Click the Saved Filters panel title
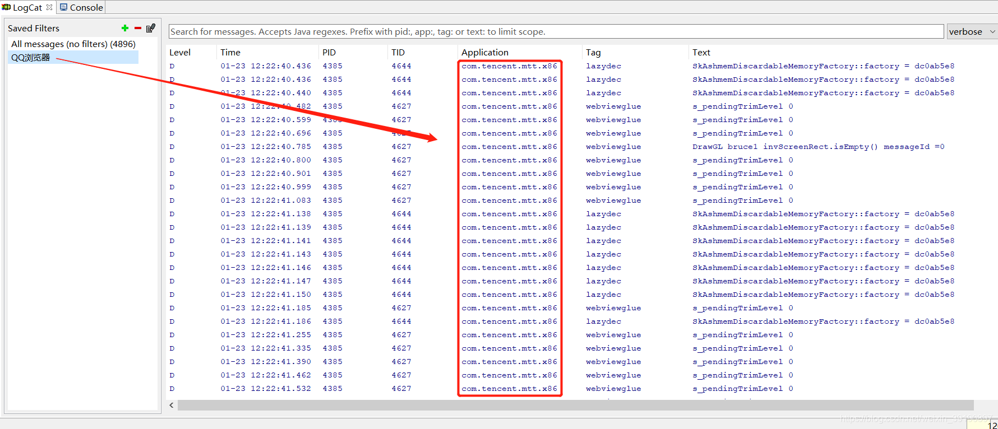 [34, 28]
